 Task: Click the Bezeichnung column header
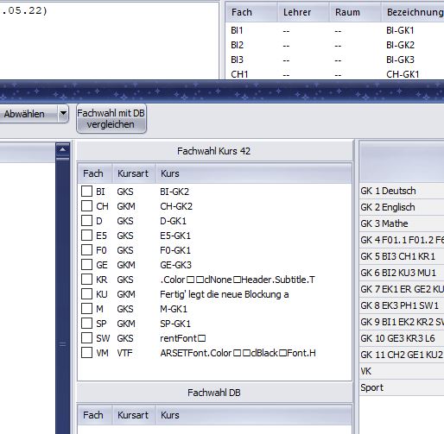pos(413,12)
